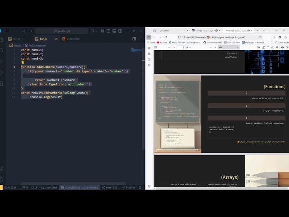Toggle the primary side bar in VS Code
This screenshot has width=289, height=217.
(108, 31)
